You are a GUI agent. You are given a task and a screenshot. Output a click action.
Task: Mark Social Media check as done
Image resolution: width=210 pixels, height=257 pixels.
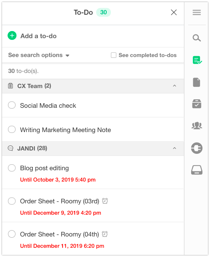pyautogui.click(x=12, y=105)
